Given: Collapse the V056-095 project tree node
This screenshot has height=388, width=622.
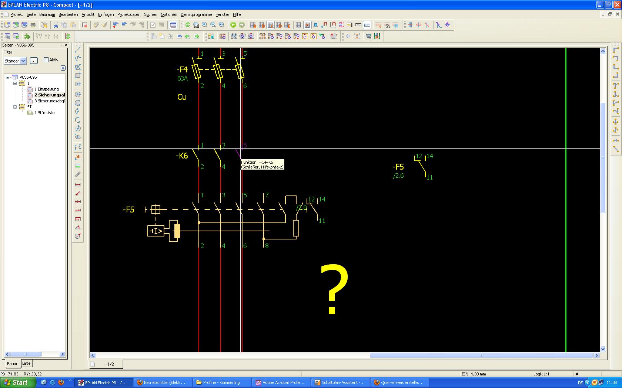Looking at the screenshot, I should pos(7,77).
